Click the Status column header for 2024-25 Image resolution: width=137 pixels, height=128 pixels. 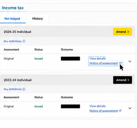click(x=39, y=50)
